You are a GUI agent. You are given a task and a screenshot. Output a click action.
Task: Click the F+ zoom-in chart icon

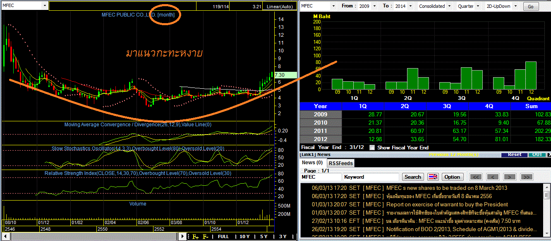[196, 236]
